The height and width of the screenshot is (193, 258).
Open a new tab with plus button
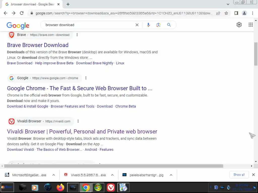[x=68, y=4]
